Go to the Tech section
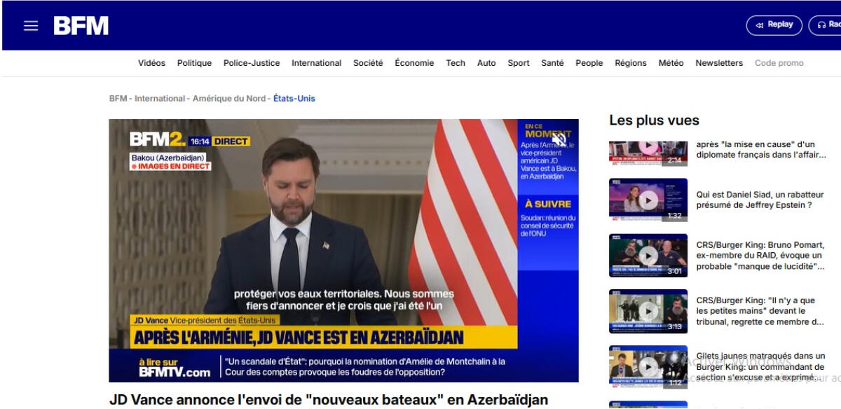This screenshot has width=841, height=409. pos(456,63)
